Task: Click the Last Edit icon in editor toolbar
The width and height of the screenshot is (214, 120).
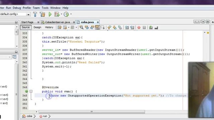Action: [x=60, y=27]
